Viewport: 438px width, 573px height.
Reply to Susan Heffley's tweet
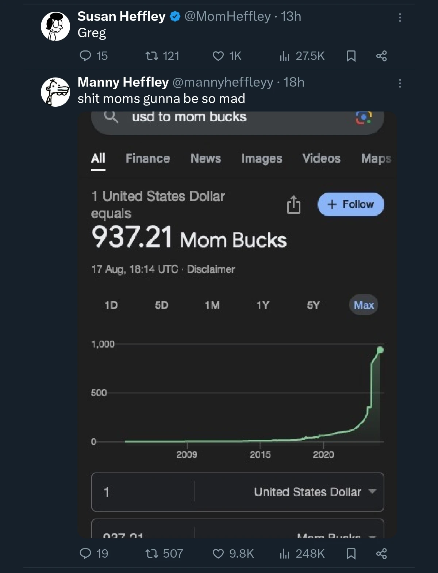click(85, 56)
